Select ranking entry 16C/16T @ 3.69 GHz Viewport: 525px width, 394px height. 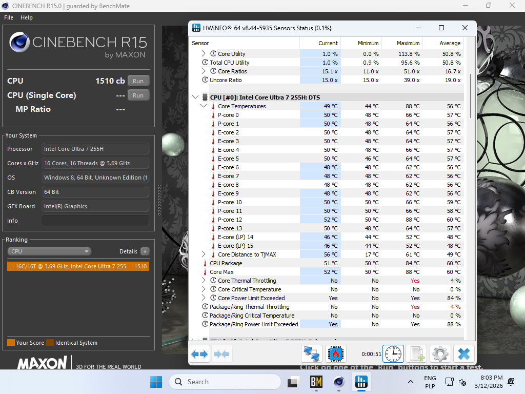(x=78, y=266)
